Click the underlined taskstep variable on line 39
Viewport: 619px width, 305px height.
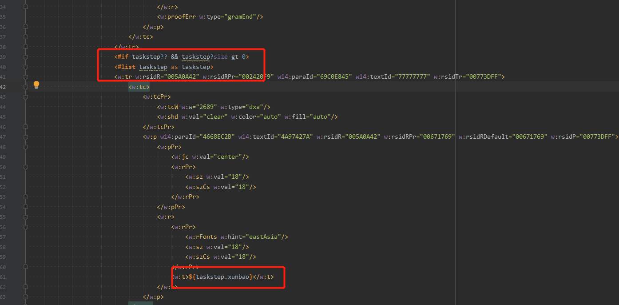196,56
